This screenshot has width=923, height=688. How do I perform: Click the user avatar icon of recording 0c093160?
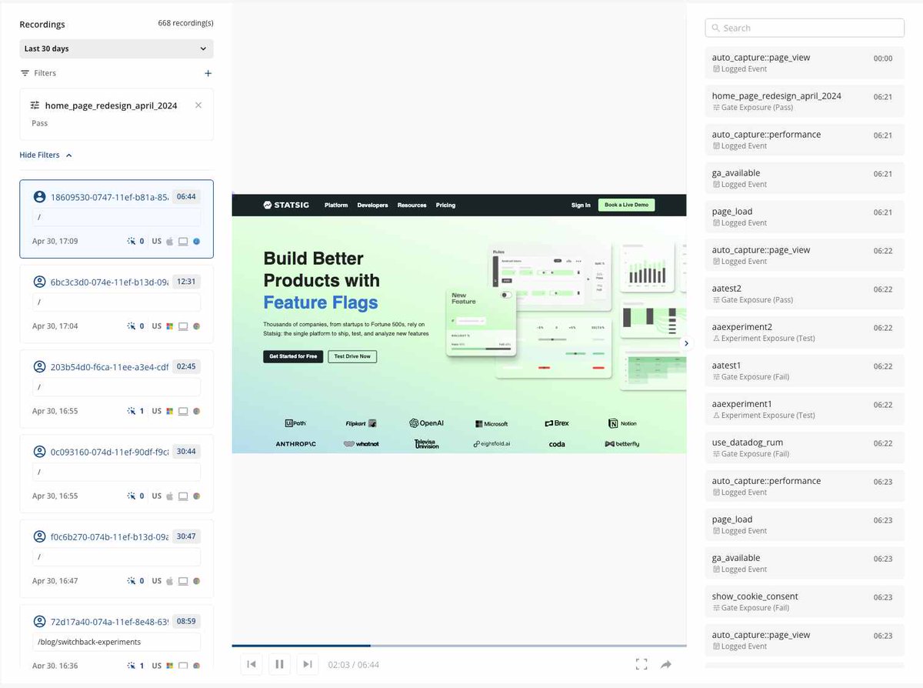pos(39,451)
